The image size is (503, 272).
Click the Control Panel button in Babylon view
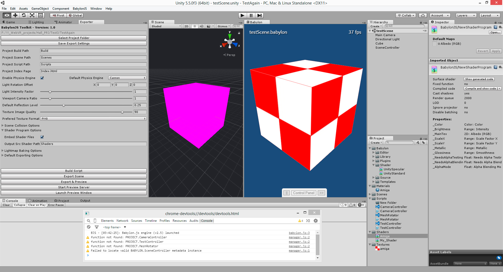[304, 193]
